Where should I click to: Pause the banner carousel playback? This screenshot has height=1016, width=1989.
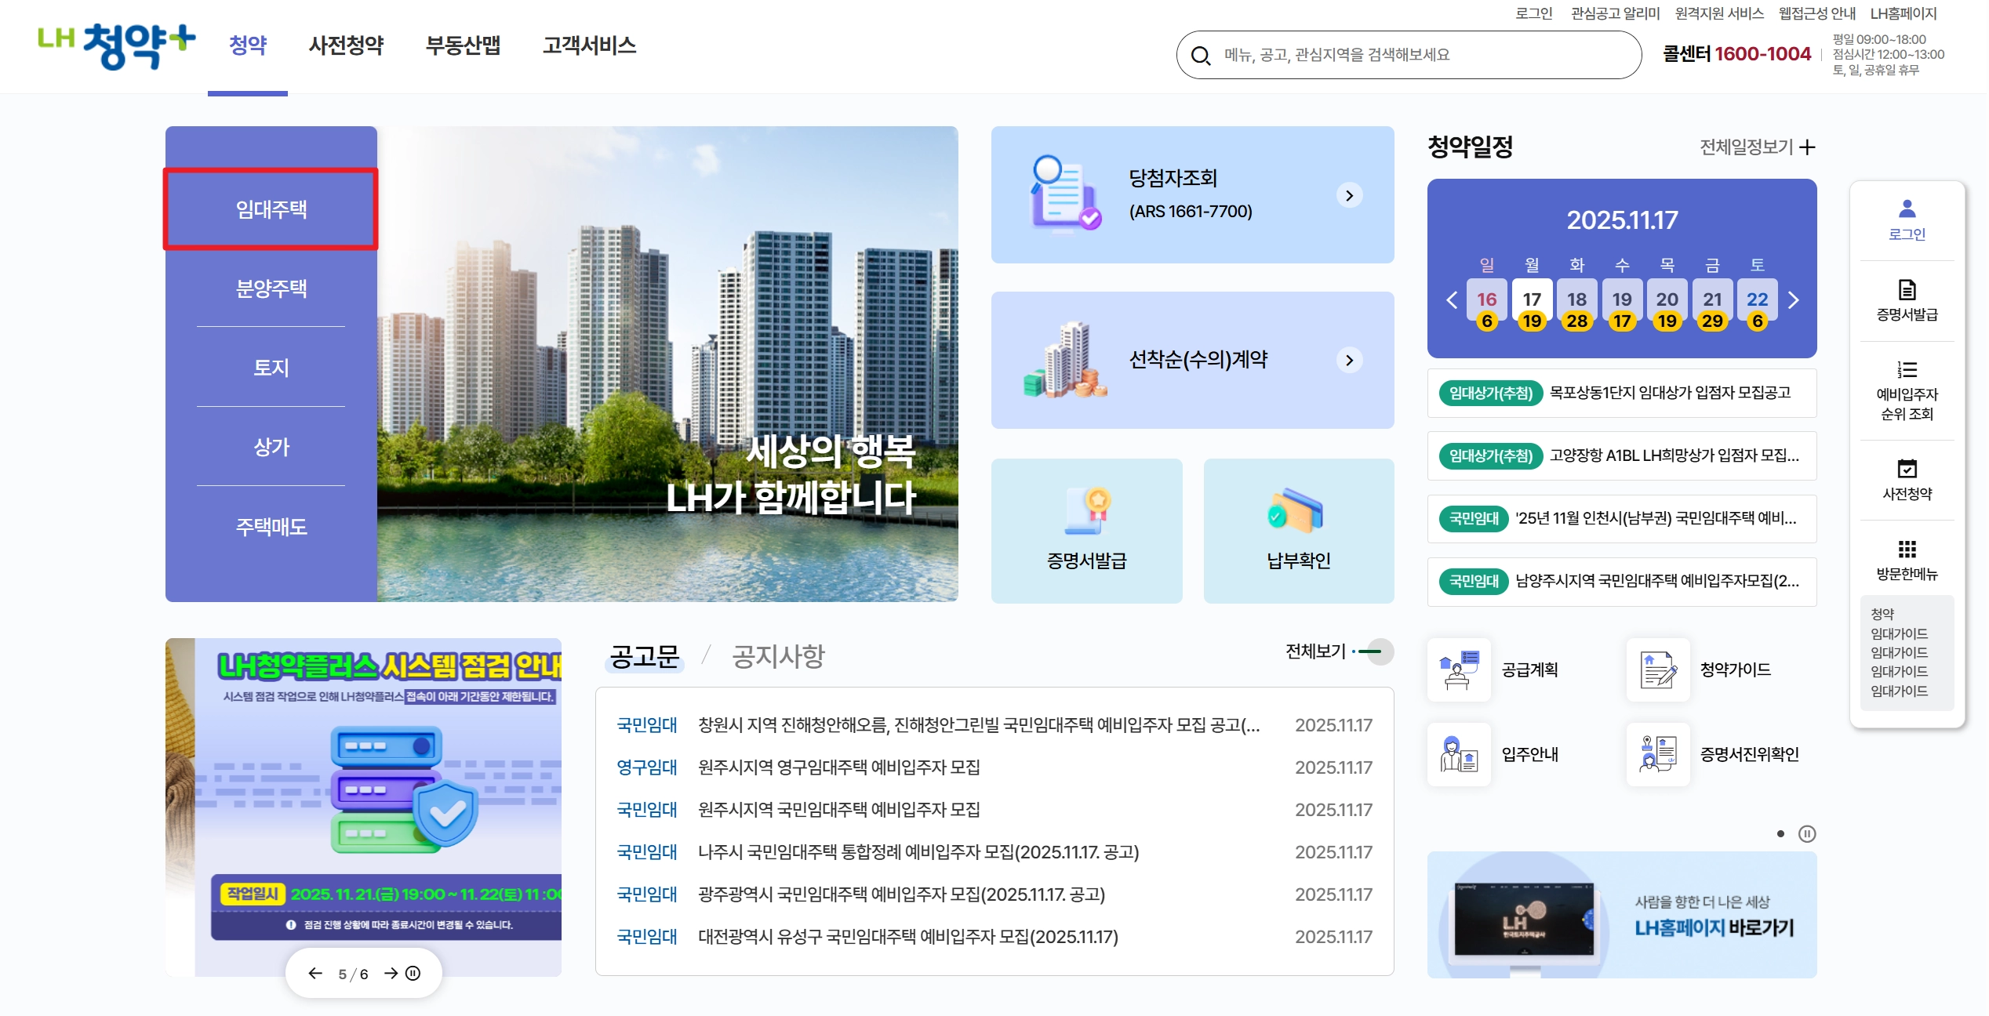pyautogui.click(x=413, y=972)
